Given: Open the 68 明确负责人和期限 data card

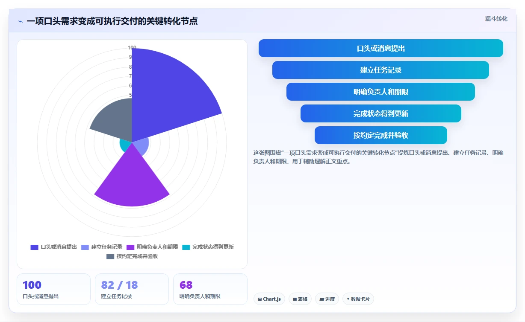Looking at the screenshot, I should tap(210, 289).
